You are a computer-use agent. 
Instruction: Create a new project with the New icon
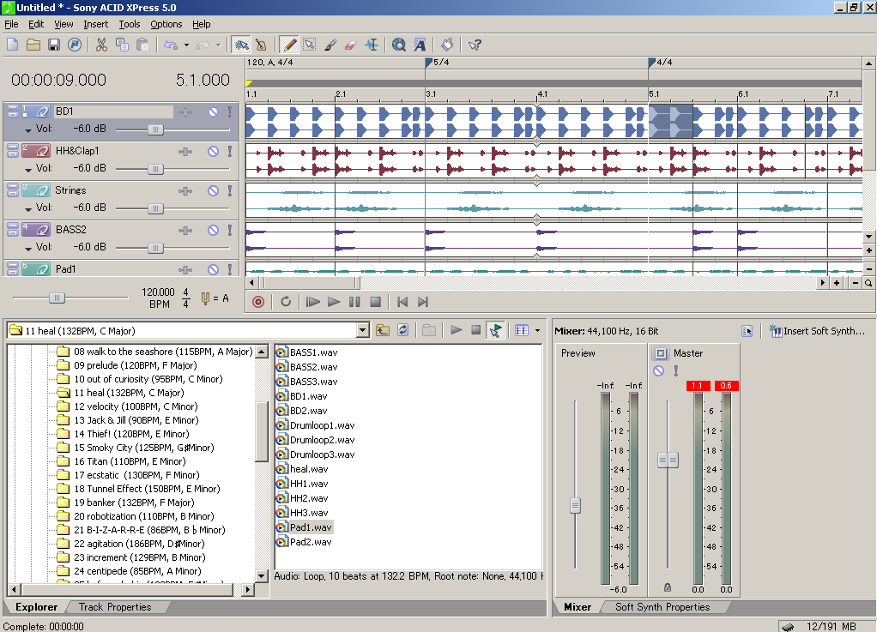point(12,45)
